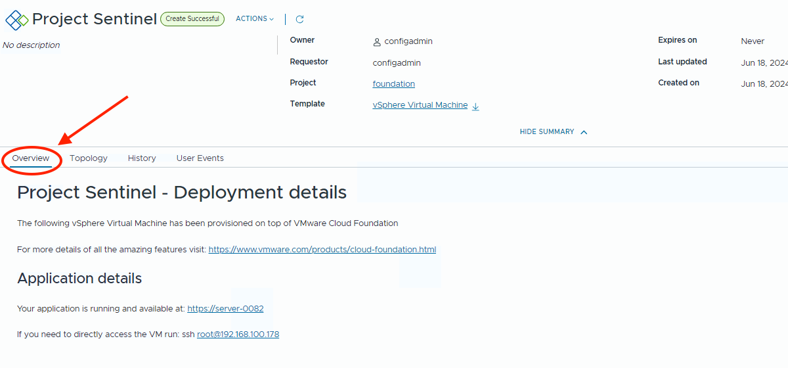Click the 'Application details' heading
The image size is (788, 368).
(79, 279)
